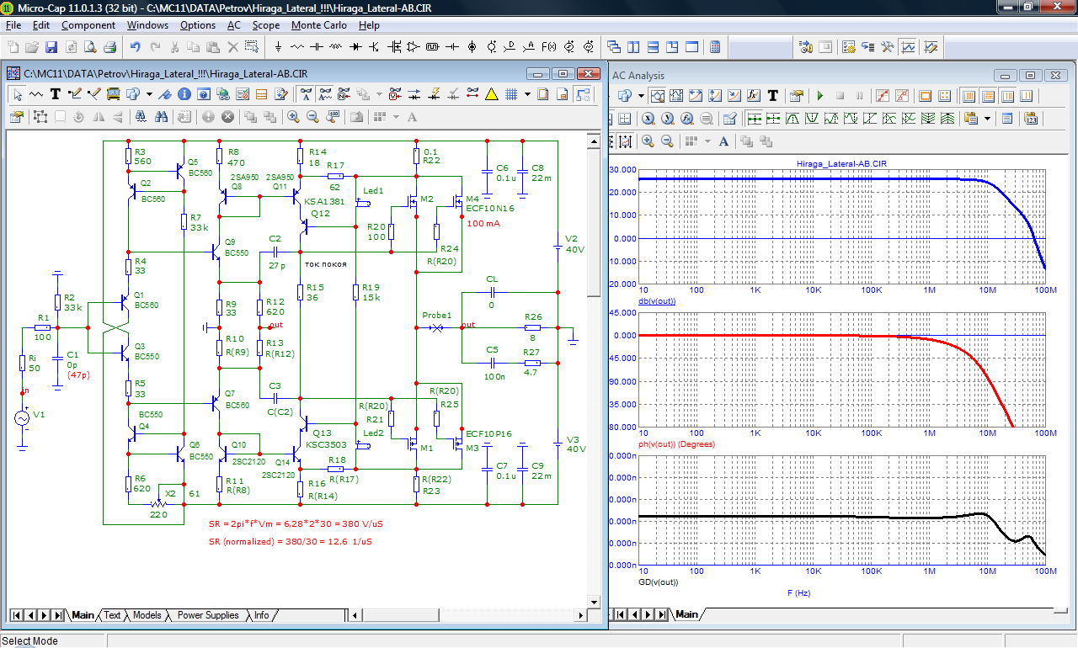
Task: Activate the Text mode T tool in schematic toolbar
Action: point(55,94)
